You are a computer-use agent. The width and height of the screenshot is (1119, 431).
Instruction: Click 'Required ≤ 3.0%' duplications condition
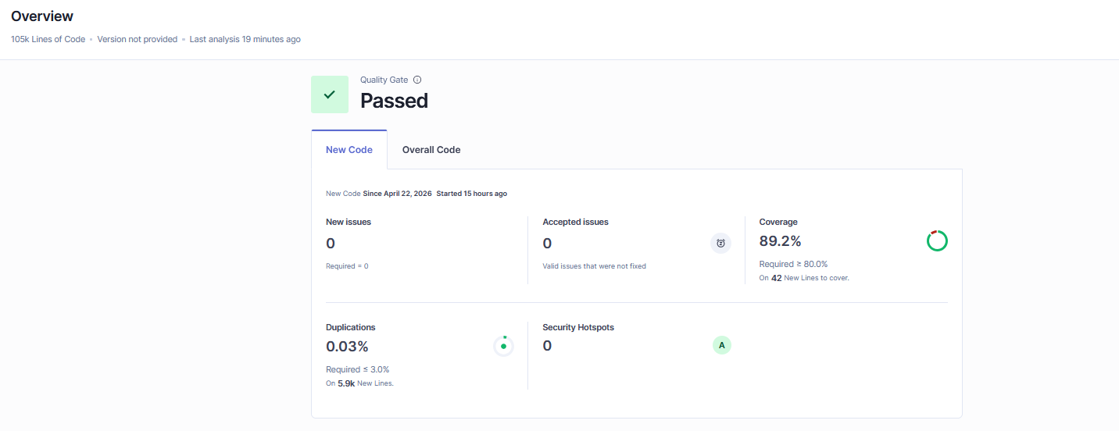(358, 369)
